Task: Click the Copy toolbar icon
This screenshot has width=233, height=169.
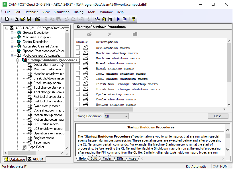Action: pos(52,19)
